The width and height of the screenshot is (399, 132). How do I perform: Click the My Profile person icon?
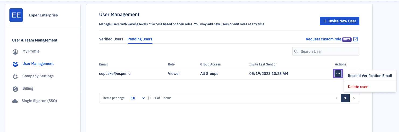15,52
